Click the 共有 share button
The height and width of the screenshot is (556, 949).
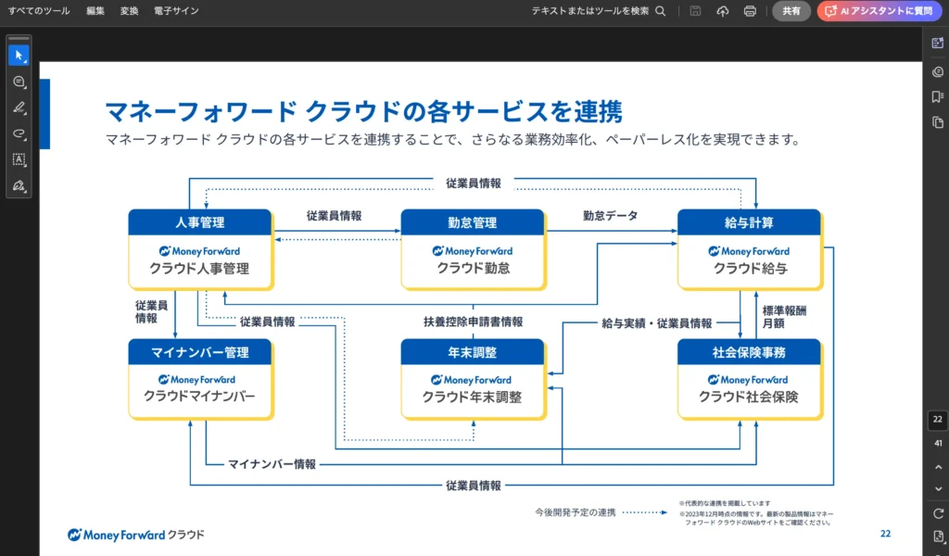click(791, 11)
